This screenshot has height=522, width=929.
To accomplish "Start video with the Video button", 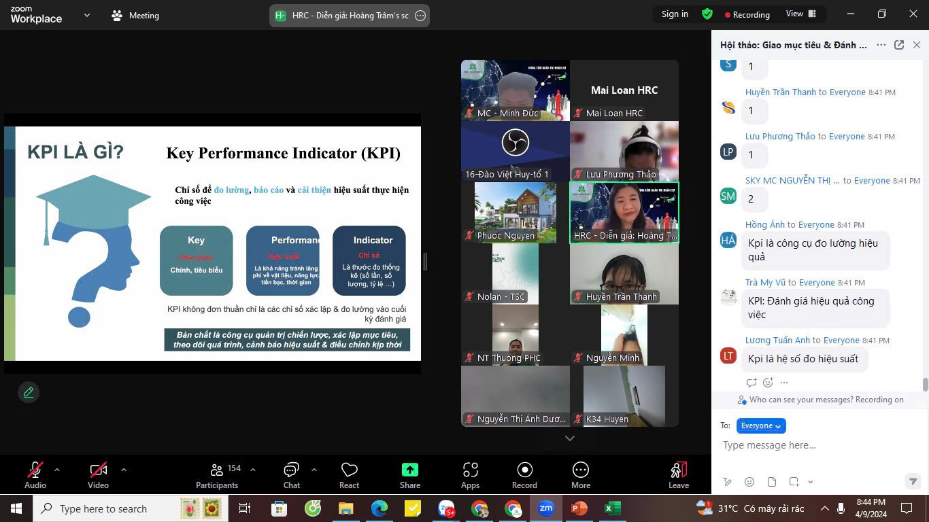I will [98, 474].
